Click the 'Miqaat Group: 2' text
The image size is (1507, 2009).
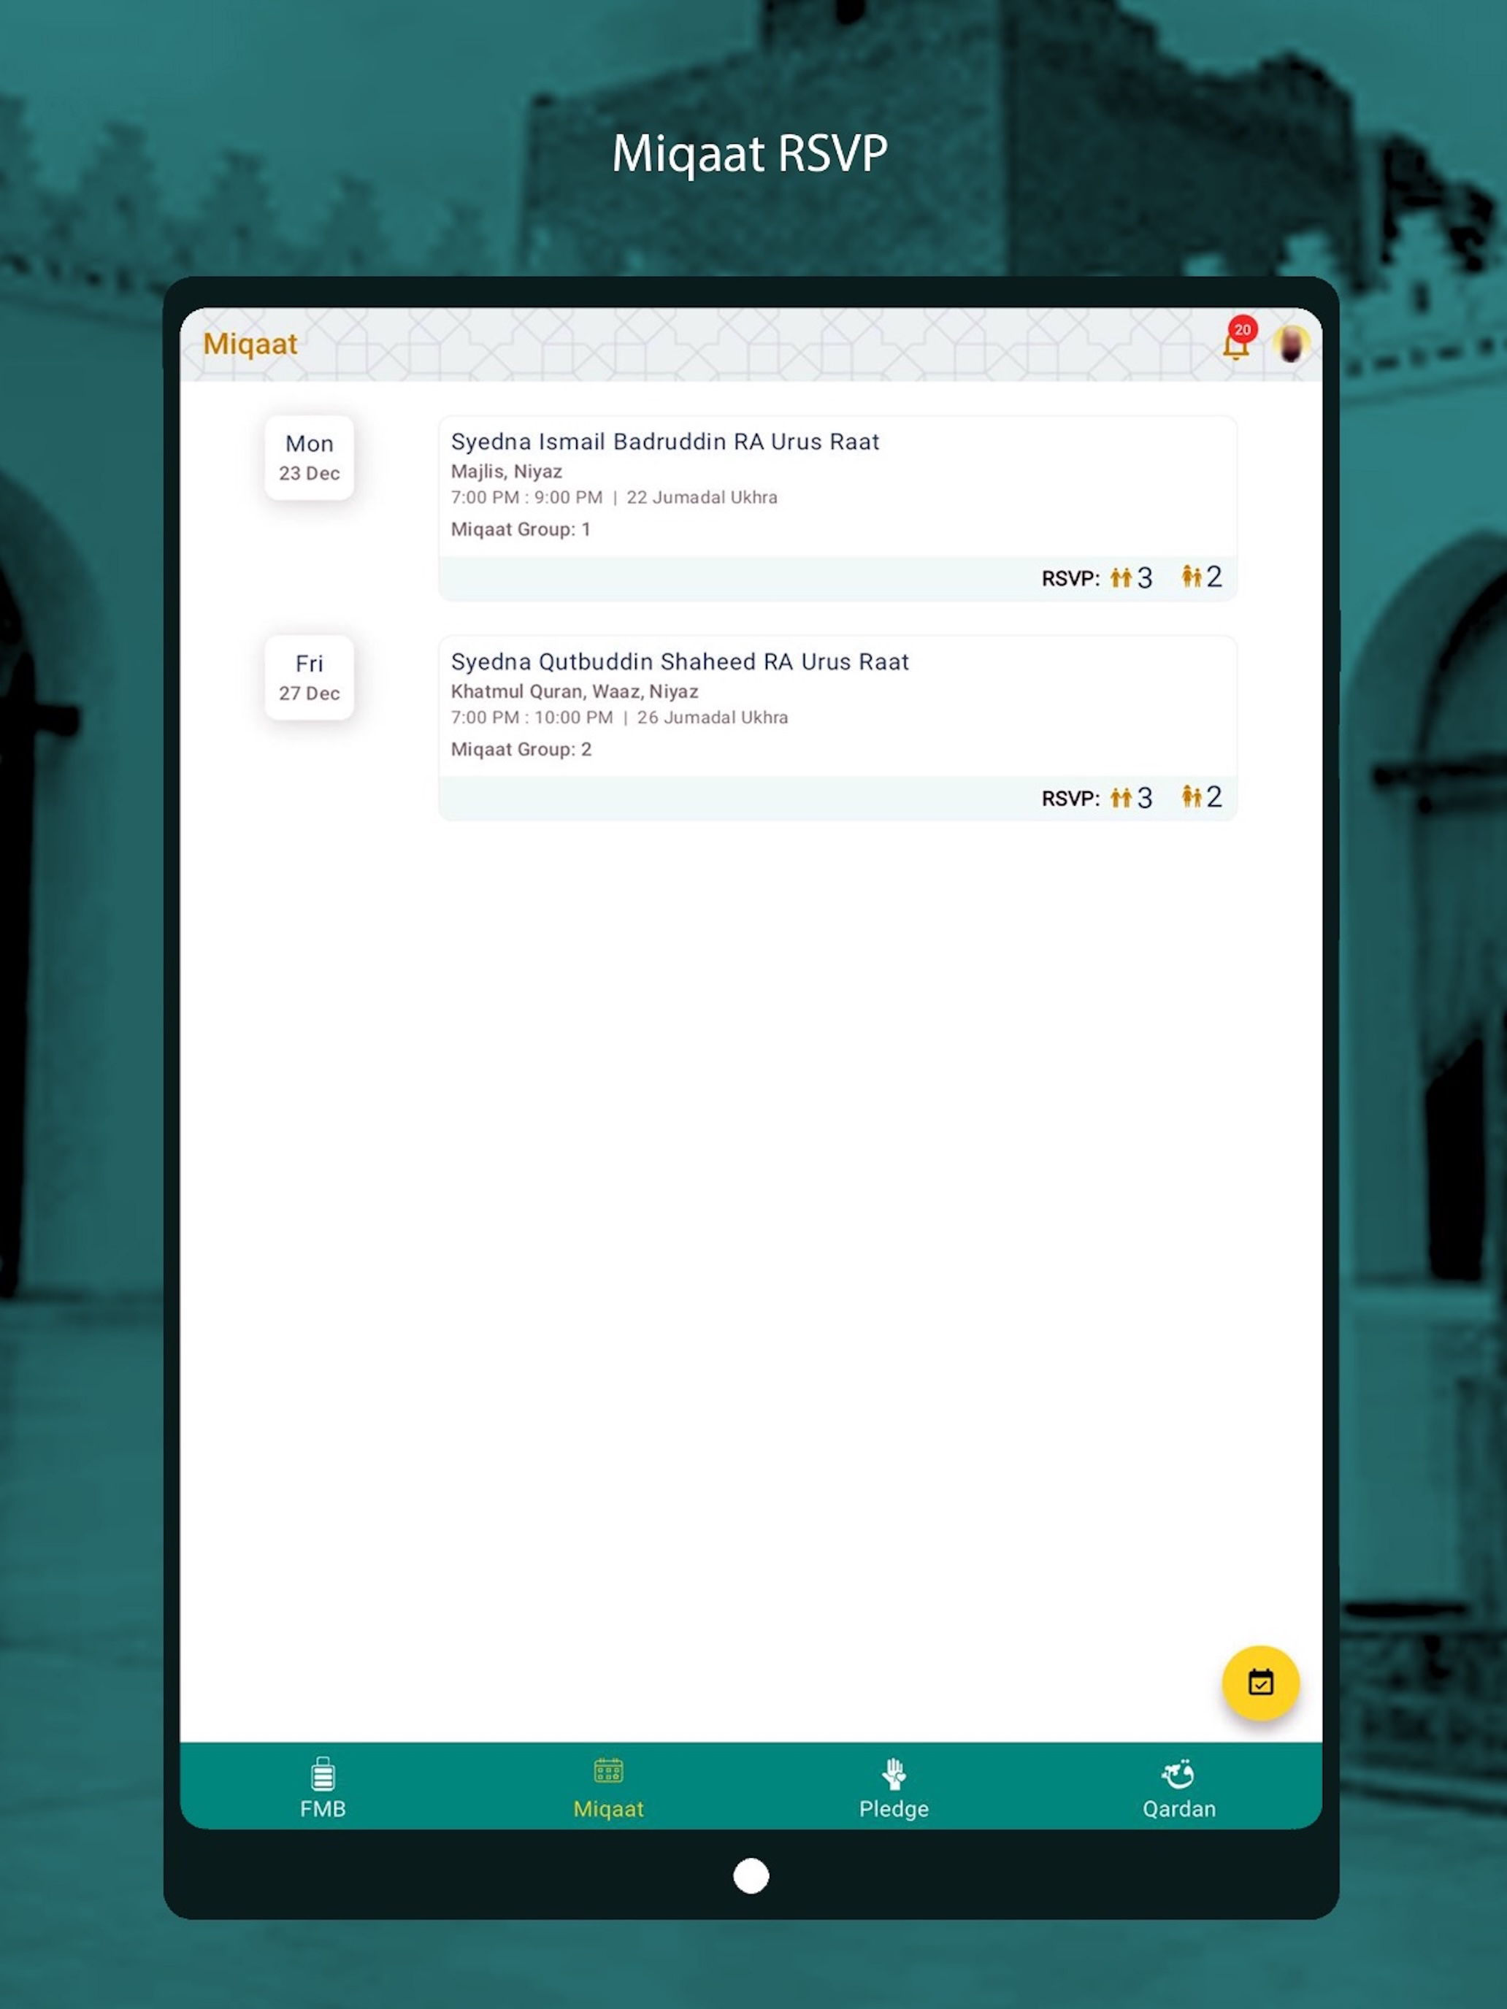(521, 748)
